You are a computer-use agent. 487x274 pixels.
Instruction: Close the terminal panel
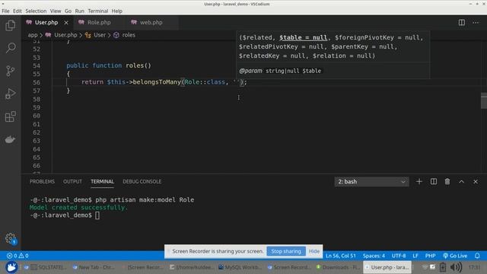pyautogui.click(x=476, y=181)
